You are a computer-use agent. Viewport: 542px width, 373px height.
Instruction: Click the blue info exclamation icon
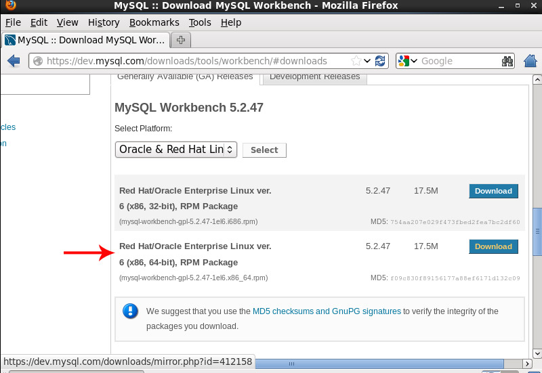click(130, 311)
